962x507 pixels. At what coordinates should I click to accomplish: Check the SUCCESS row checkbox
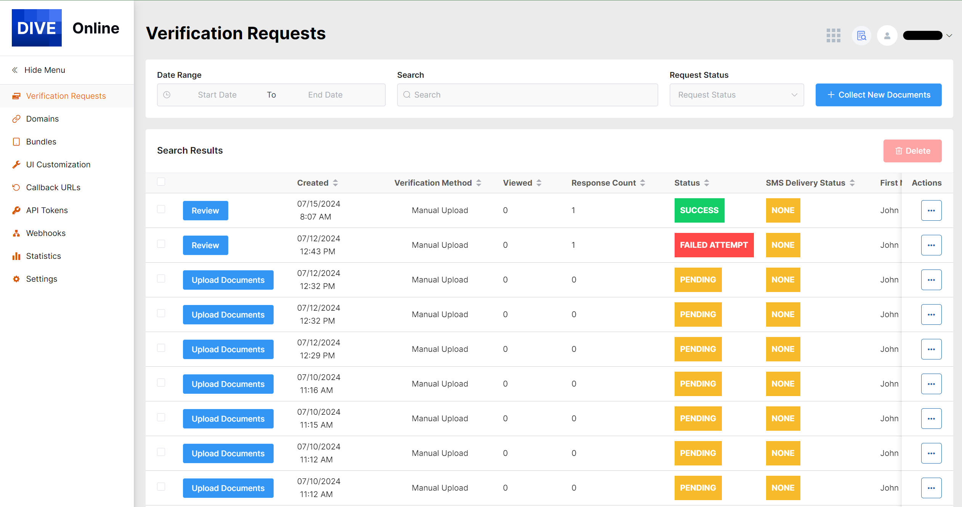pos(161,209)
